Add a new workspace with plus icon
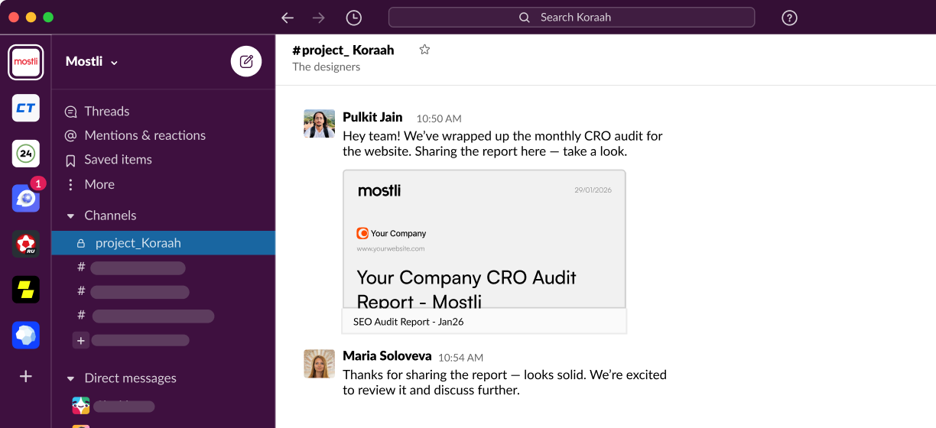 (26, 376)
